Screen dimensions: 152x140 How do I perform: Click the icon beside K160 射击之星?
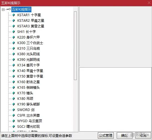pyautogui.click(x=14, y=82)
